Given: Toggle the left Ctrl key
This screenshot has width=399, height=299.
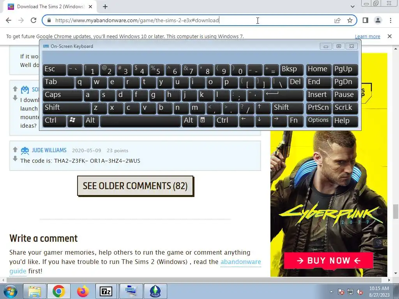Looking at the screenshot, I should click(x=55, y=121).
